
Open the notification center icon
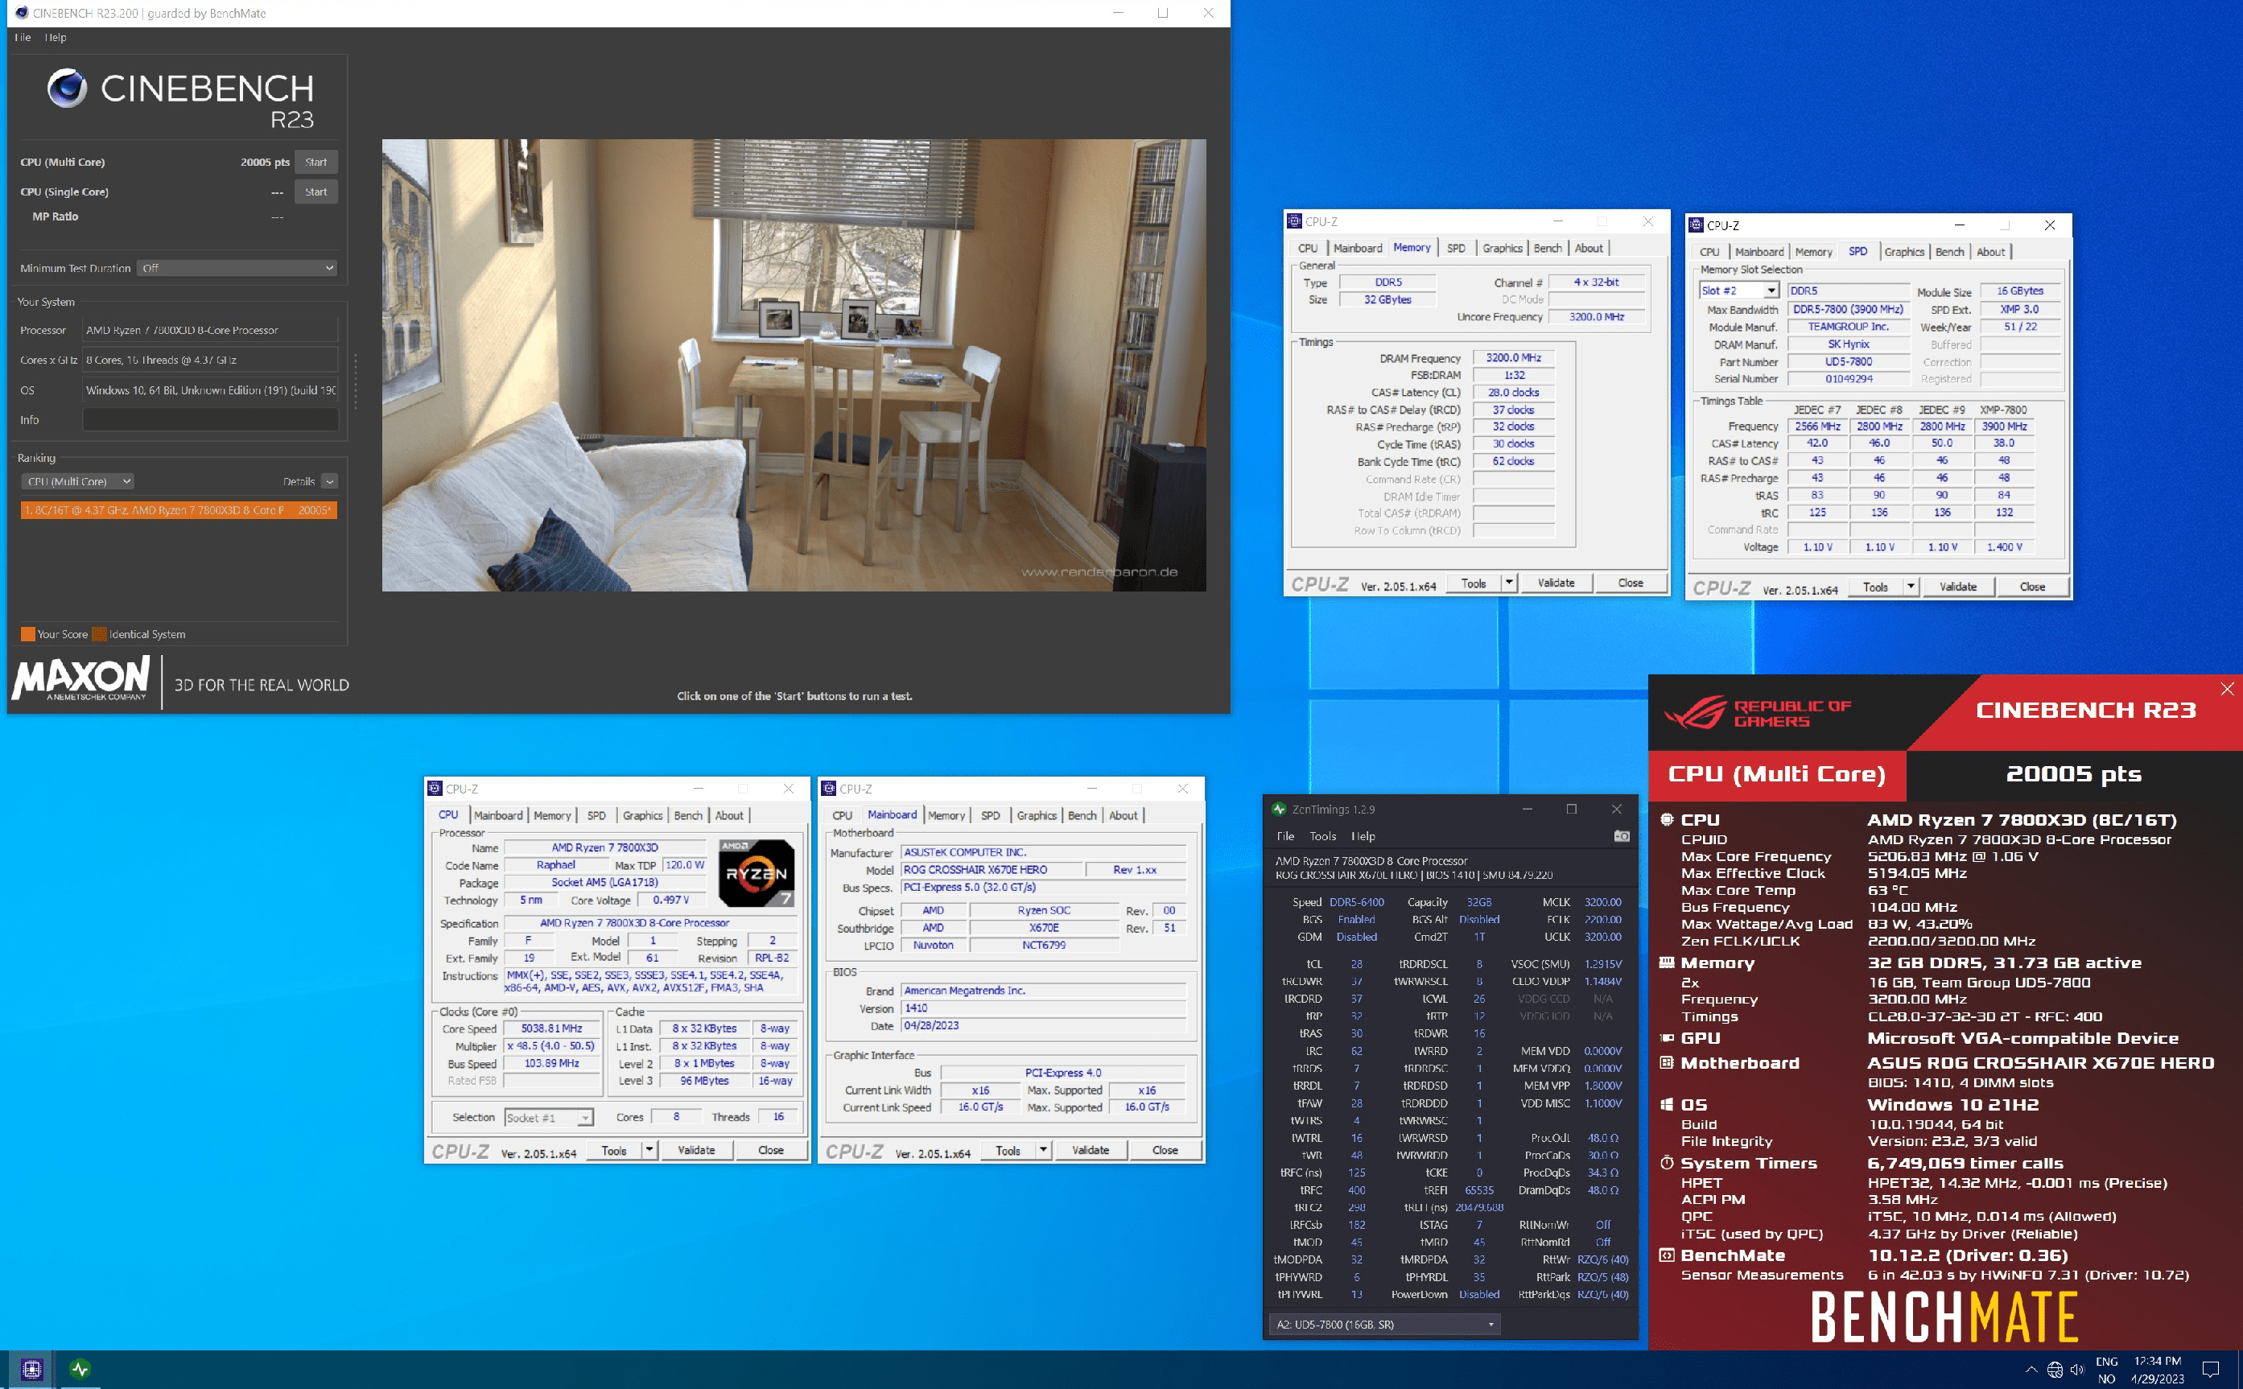point(2211,1370)
